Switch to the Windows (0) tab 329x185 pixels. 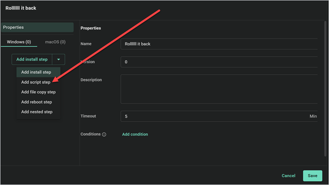point(19,42)
